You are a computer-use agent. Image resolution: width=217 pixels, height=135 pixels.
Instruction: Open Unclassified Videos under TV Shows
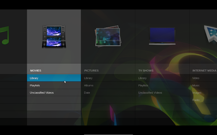[162, 92]
